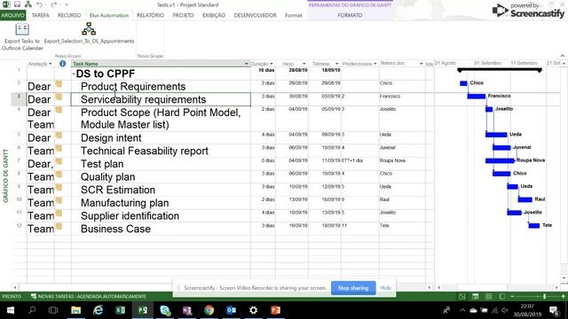Click Chico's Gantt bar for Product Requirements

click(x=463, y=83)
